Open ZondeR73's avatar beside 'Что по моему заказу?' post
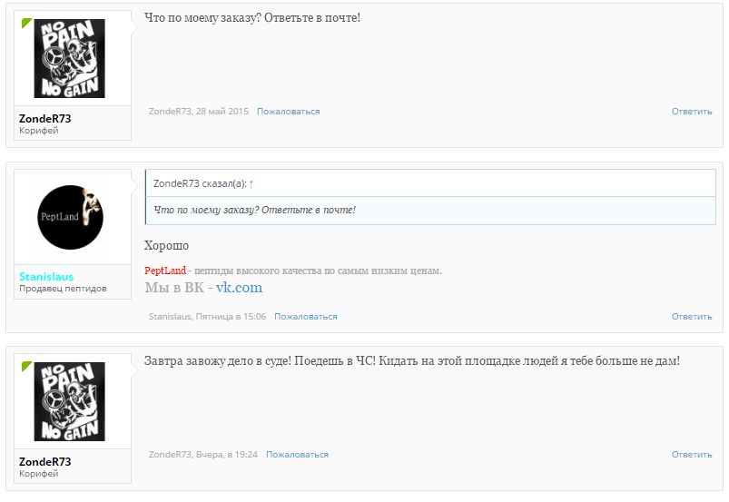The image size is (729, 502). coord(70,58)
